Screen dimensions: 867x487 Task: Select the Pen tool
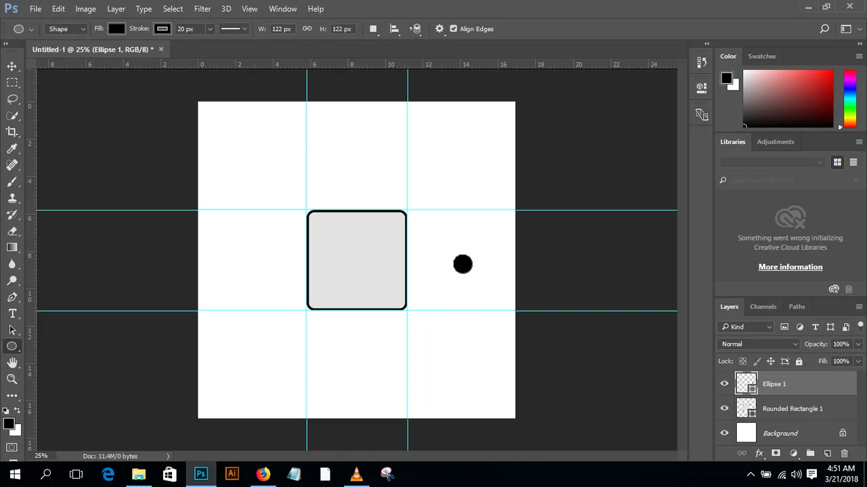point(12,297)
